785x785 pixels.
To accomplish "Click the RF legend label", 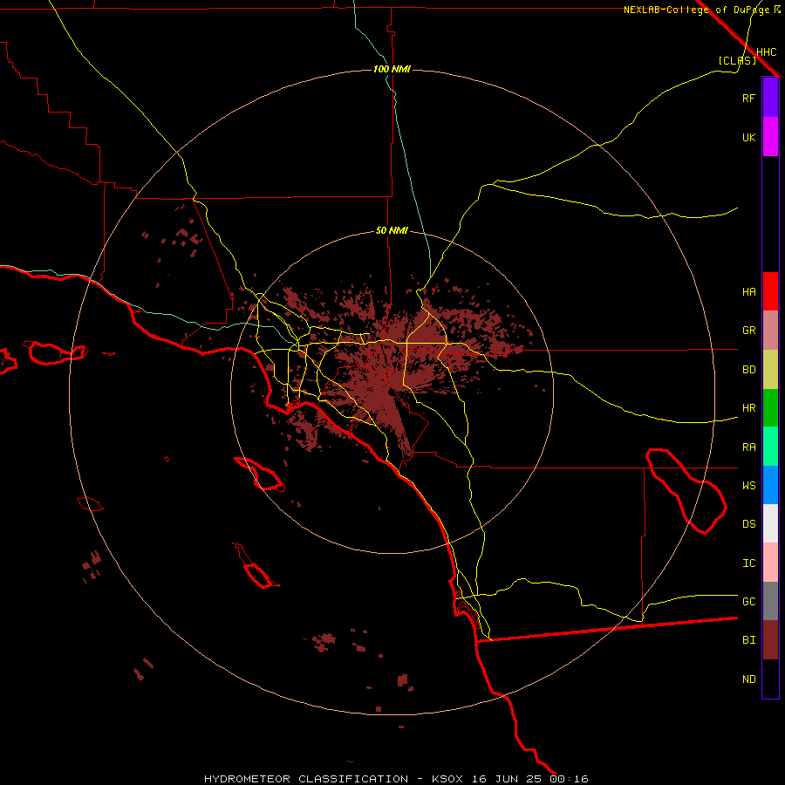I will 749,98.
